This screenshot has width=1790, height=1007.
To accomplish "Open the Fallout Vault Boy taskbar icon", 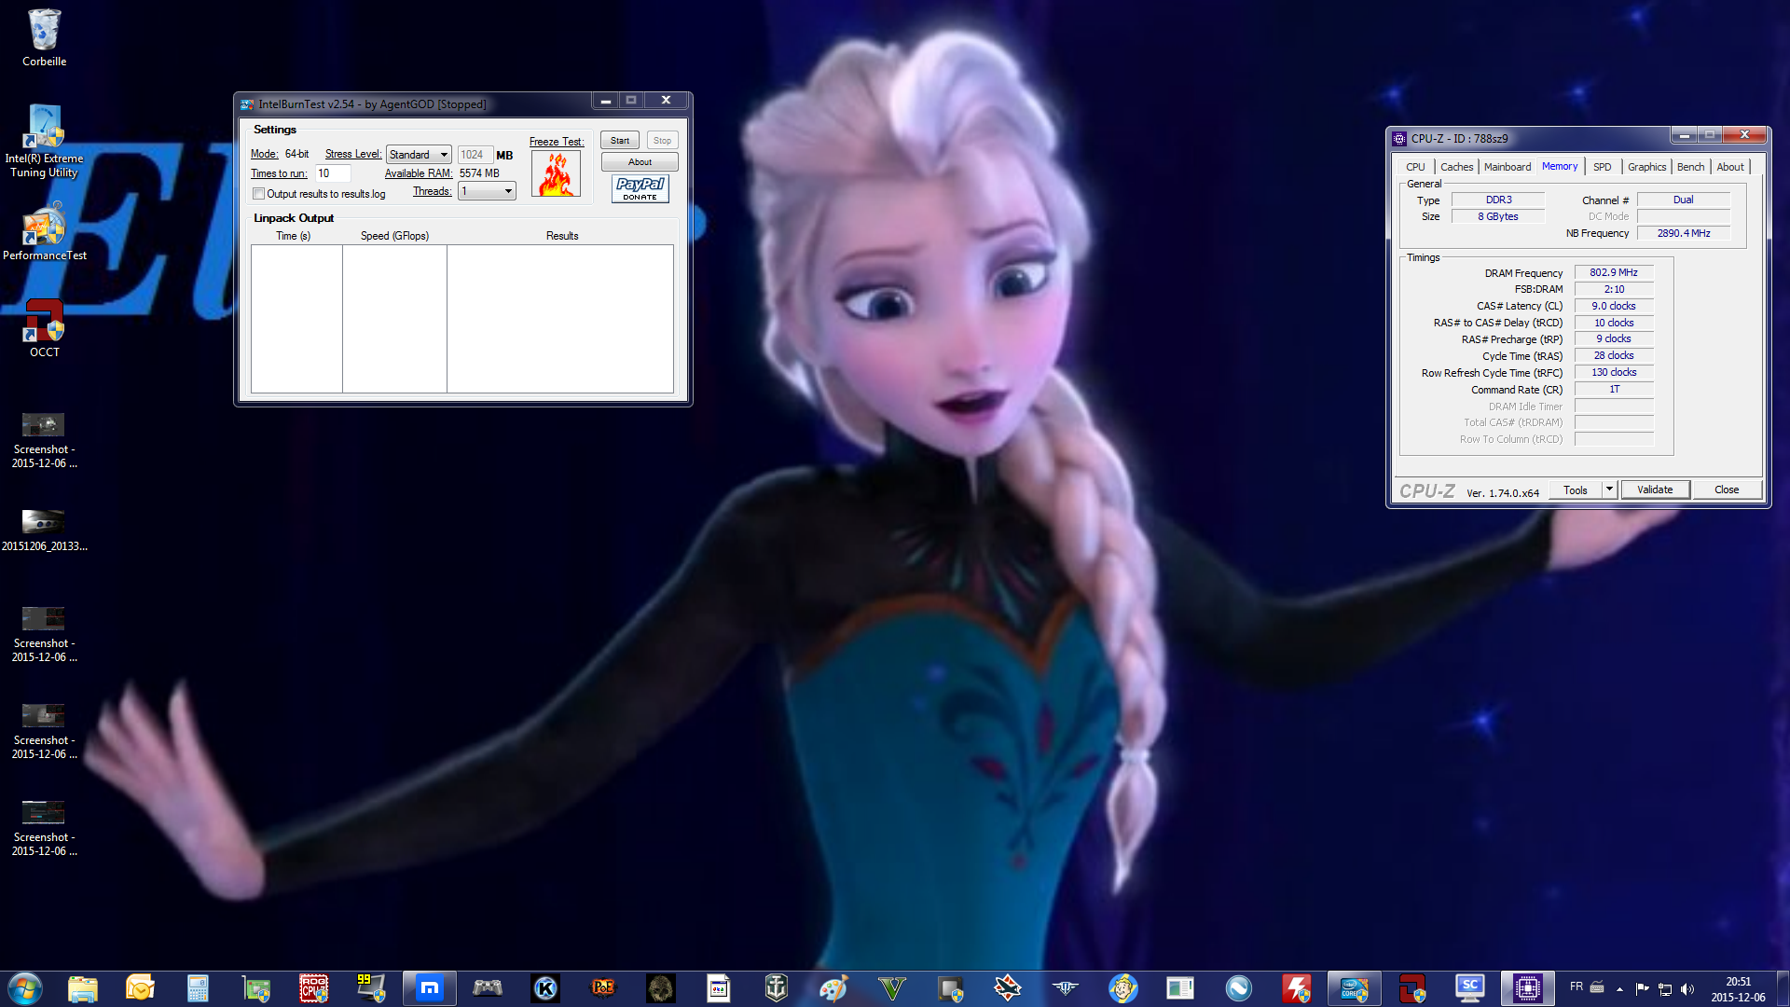I will 1122,988.
